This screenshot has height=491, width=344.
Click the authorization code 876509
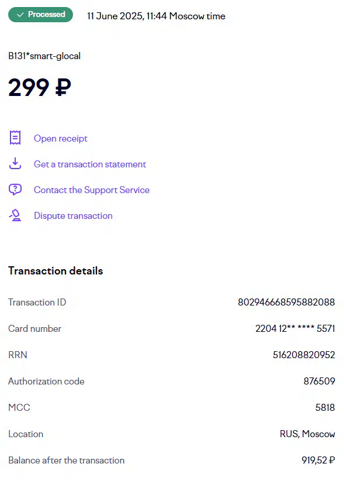tap(319, 381)
